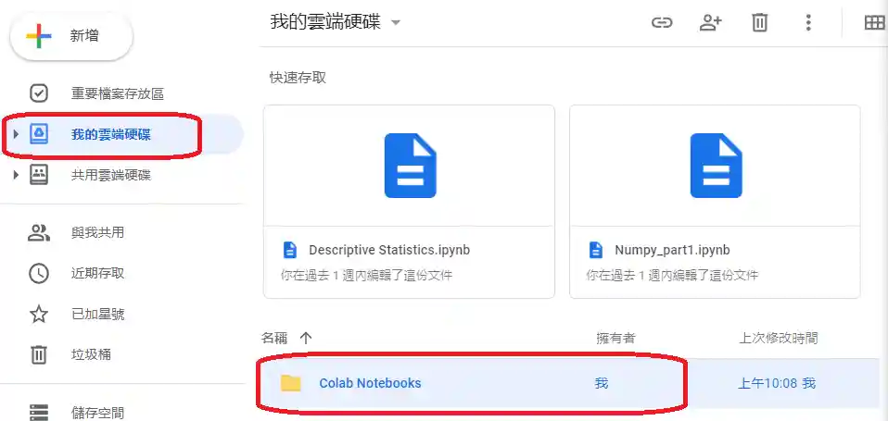Open the Descriptive Statistics.ipynb thumbnail card
Screen dimensions: 888x421
(409, 202)
